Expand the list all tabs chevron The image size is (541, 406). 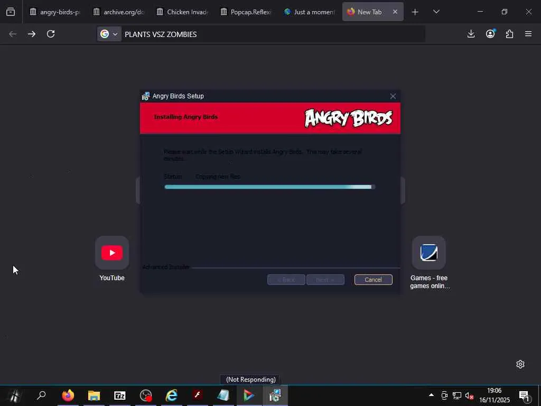(436, 12)
